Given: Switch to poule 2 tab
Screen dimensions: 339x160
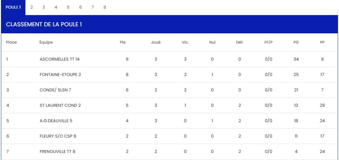Looking at the screenshot, I should (31, 8).
